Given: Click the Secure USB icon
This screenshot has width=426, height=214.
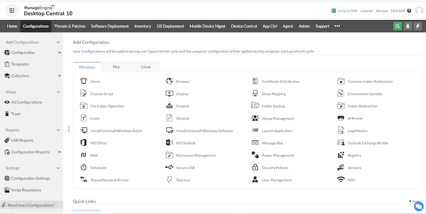Looking at the screenshot, I should click(169, 167).
